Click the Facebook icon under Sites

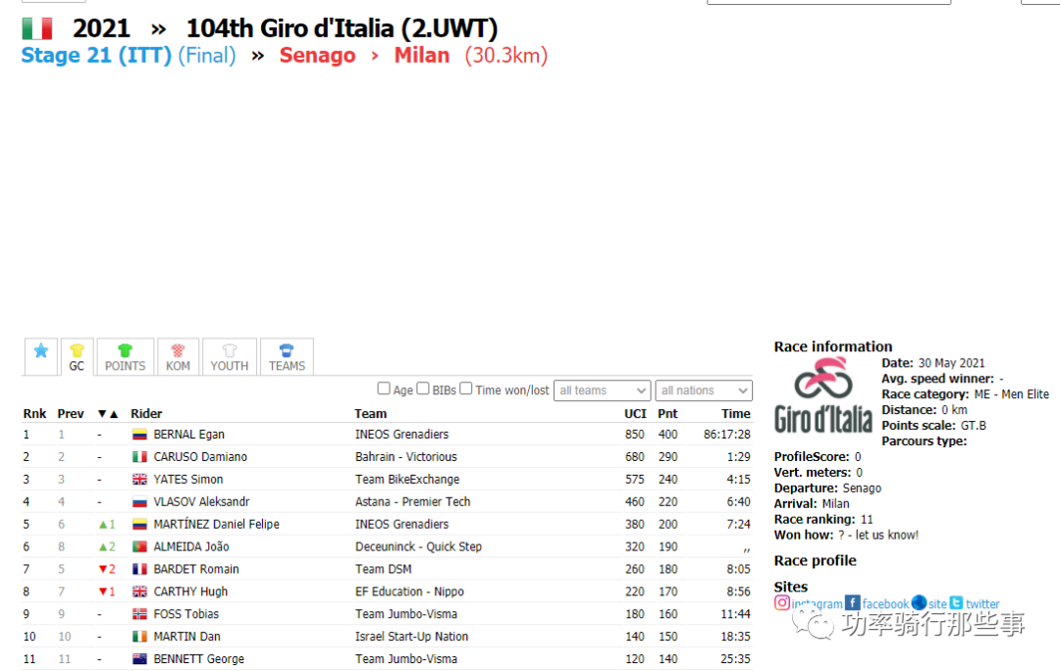(x=853, y=602)
